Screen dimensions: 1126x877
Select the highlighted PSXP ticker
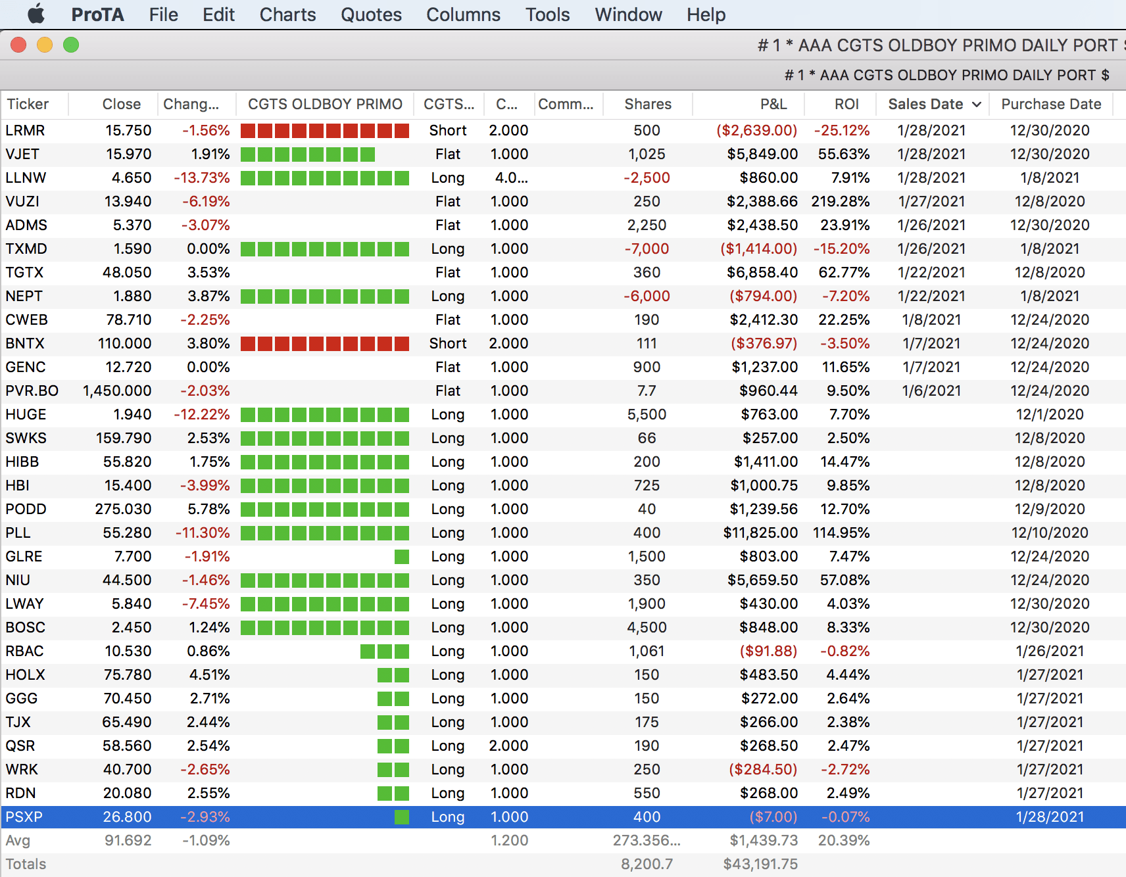(24, 817)
